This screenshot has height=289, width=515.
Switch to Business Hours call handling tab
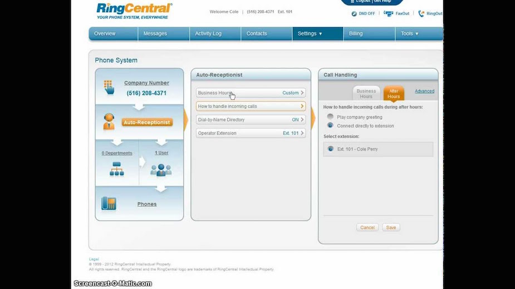(366, 93)
